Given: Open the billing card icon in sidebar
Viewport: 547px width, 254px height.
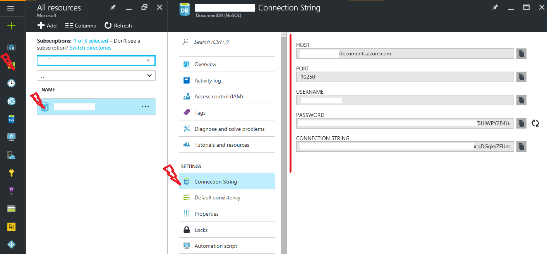Looking at the screenshot, I should [x=11, y=209].
